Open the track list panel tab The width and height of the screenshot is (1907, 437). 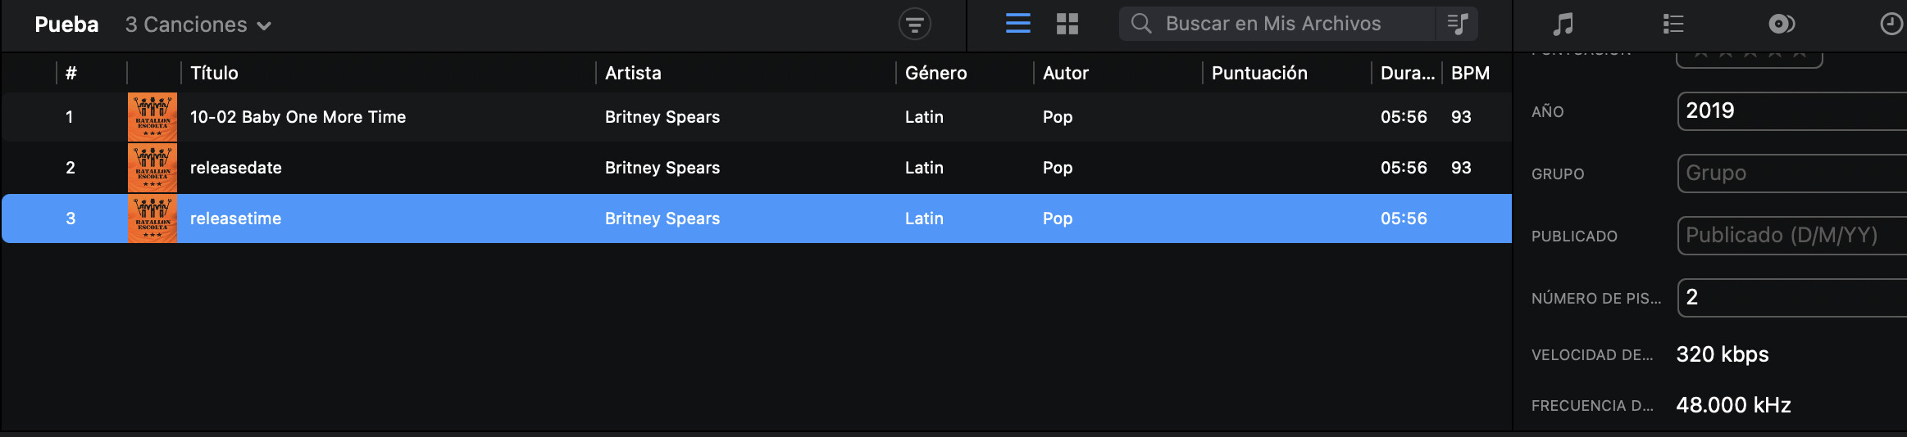click(1673, 24)
